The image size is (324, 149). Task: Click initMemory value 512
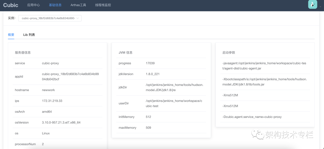point(148,117)
